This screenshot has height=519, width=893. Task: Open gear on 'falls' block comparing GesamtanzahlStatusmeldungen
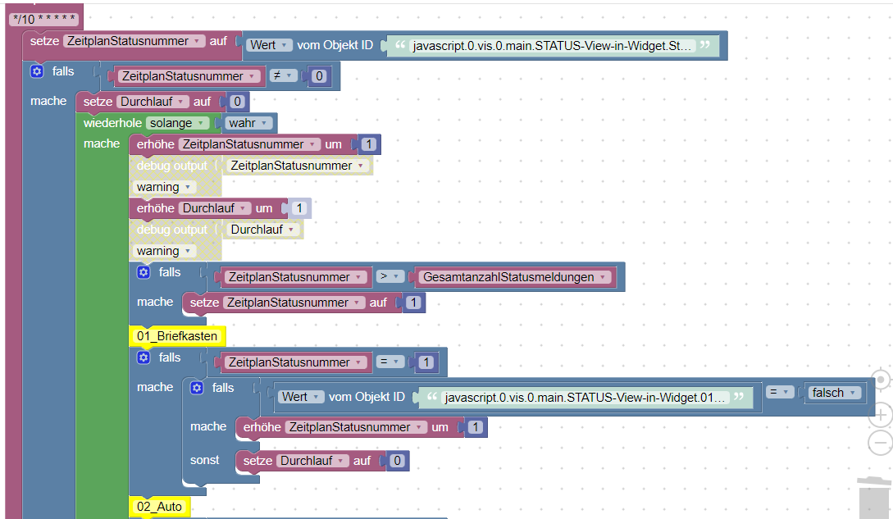tap(144, 272)
